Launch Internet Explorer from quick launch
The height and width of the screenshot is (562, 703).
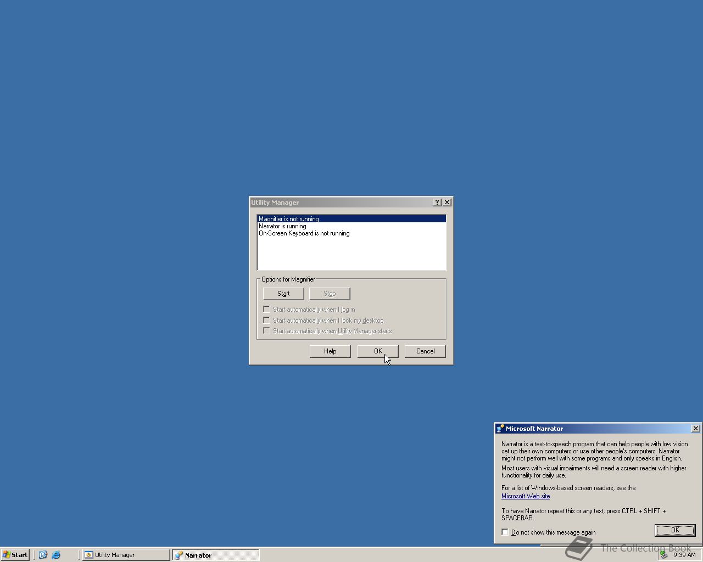click(x=56, y=555)
